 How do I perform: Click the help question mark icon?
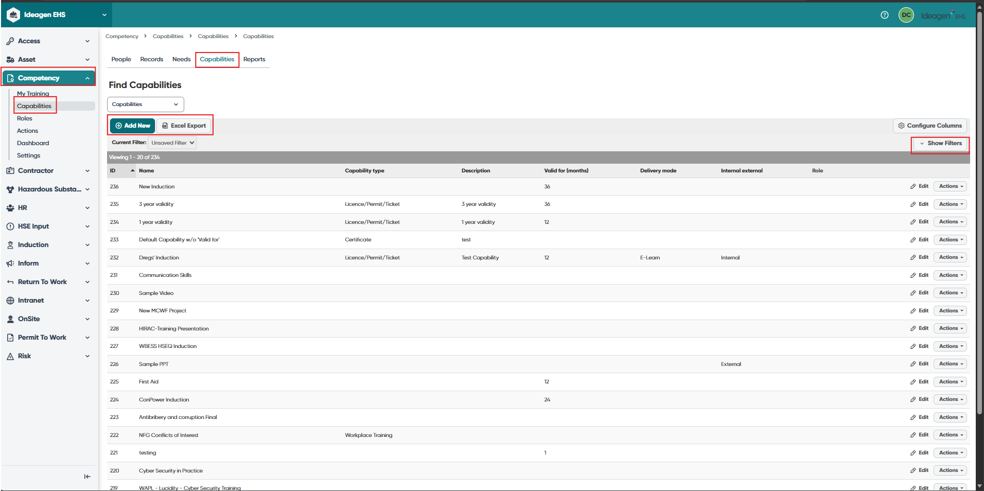click(x=884, y=15)
